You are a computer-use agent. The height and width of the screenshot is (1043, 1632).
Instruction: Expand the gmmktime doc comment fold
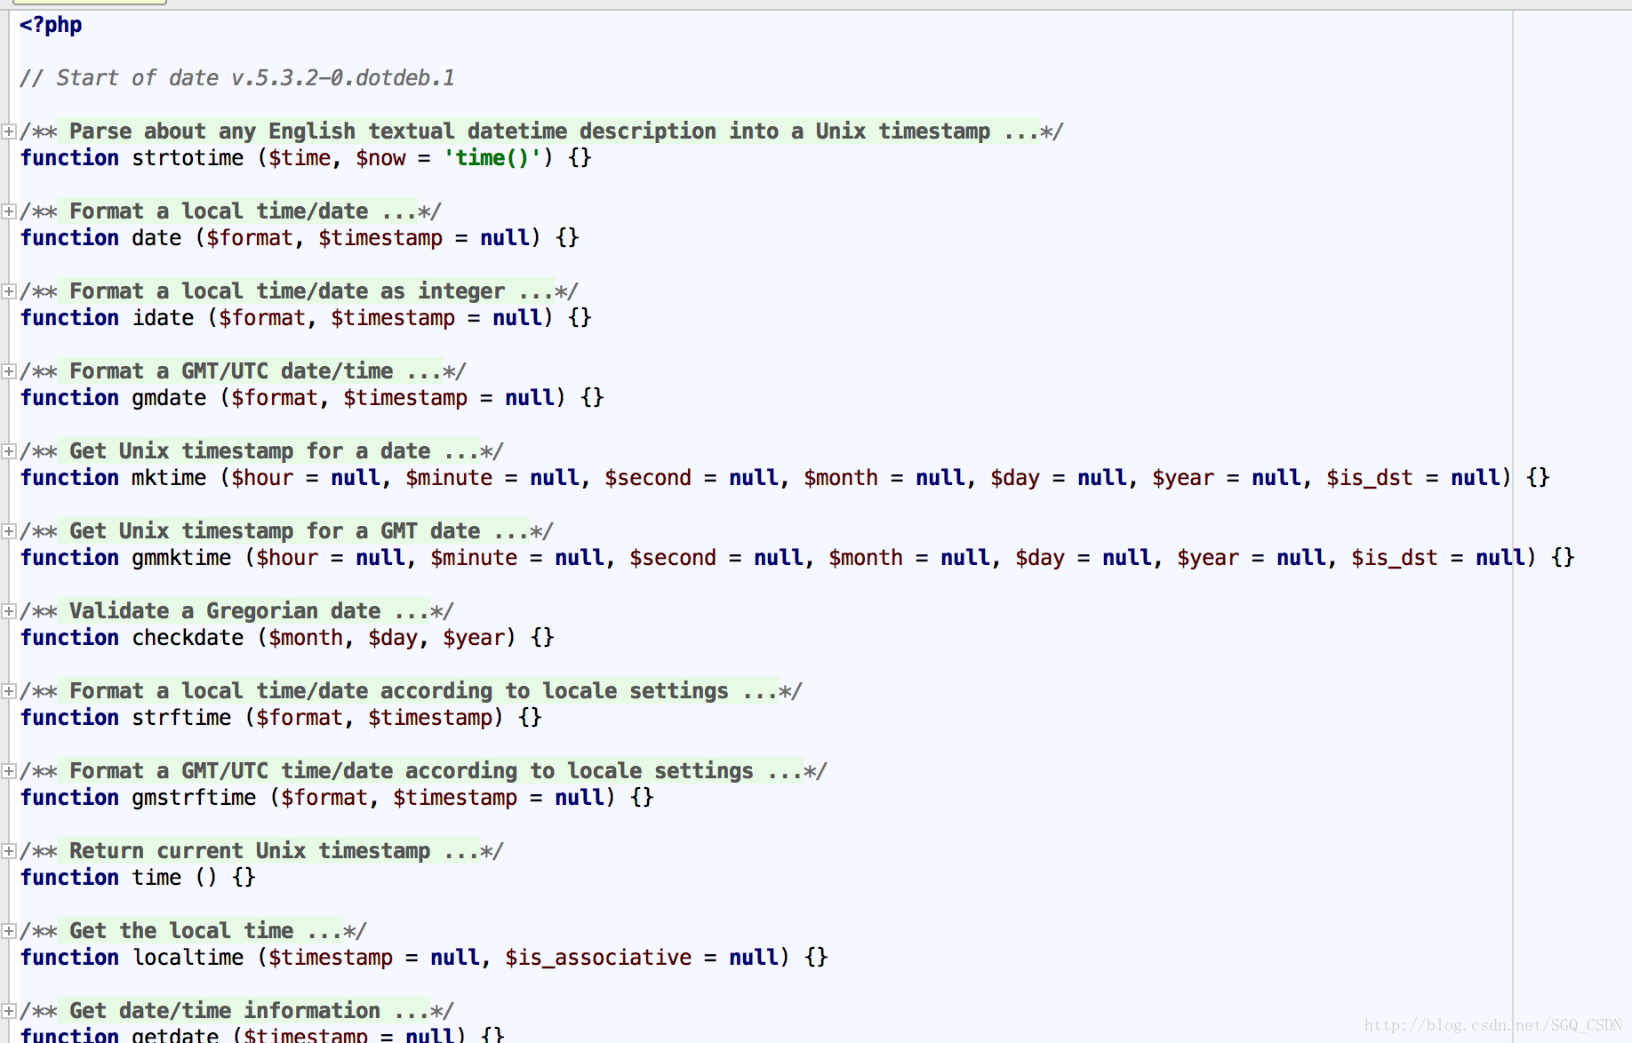(x=9, y=531)
